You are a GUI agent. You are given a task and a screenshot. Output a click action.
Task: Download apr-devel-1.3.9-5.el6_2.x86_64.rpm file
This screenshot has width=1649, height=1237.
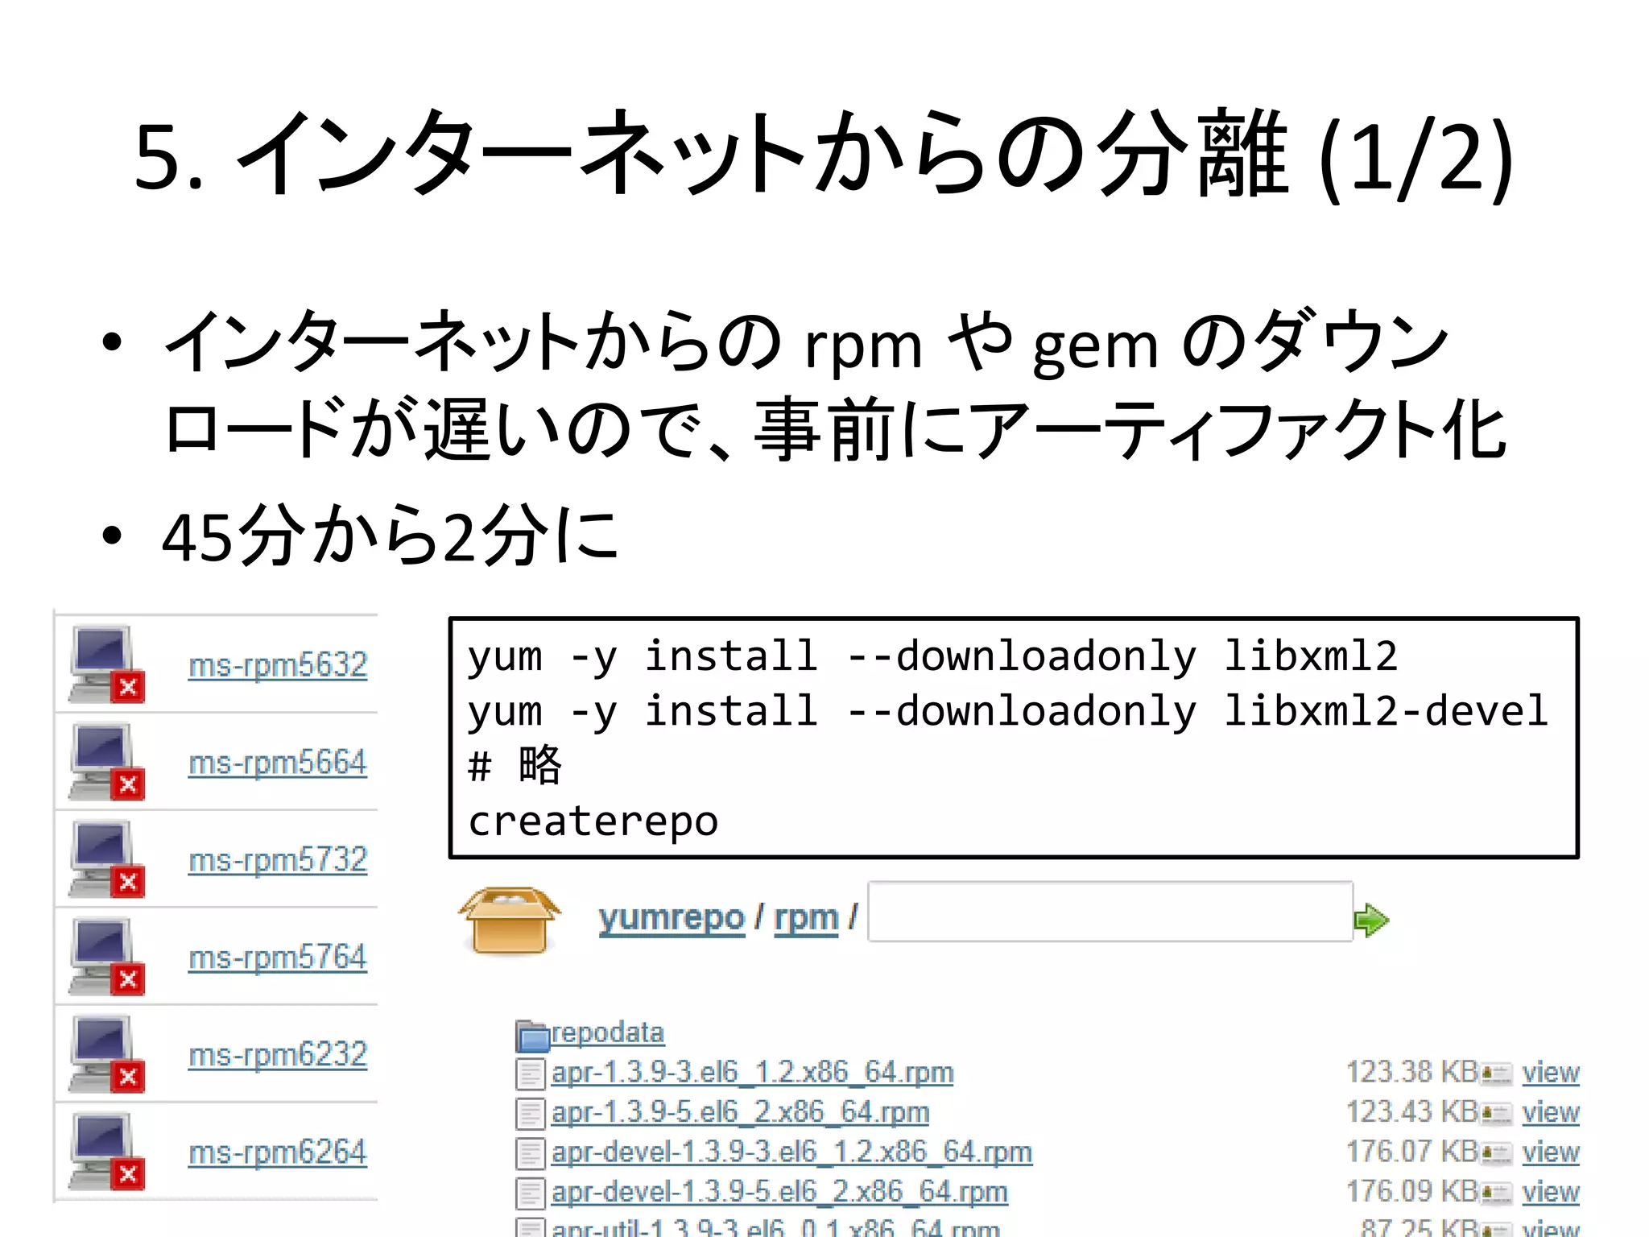coord(779,1192)
